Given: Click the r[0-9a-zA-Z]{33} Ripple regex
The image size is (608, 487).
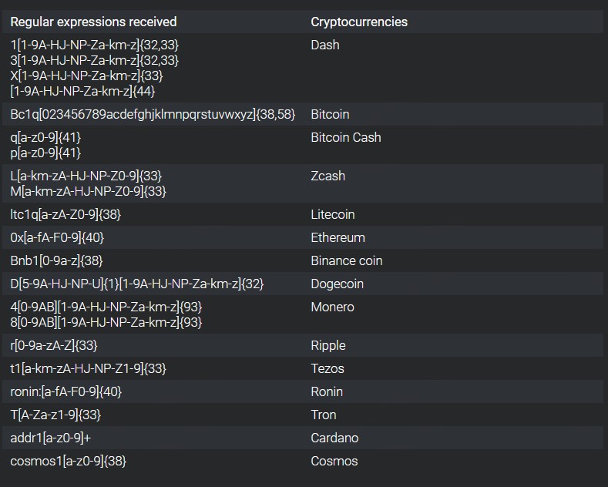Looking at the screenshot, I should point(54,345).
